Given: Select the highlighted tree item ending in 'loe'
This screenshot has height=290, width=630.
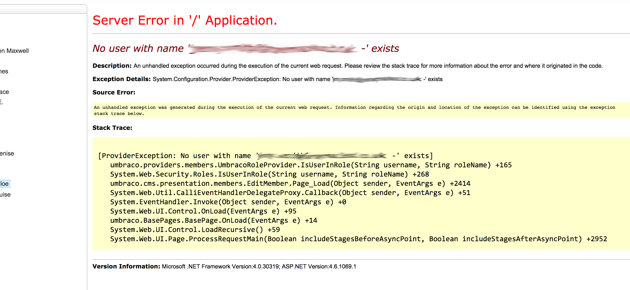Looking at the screenshot, I should 5,184.
